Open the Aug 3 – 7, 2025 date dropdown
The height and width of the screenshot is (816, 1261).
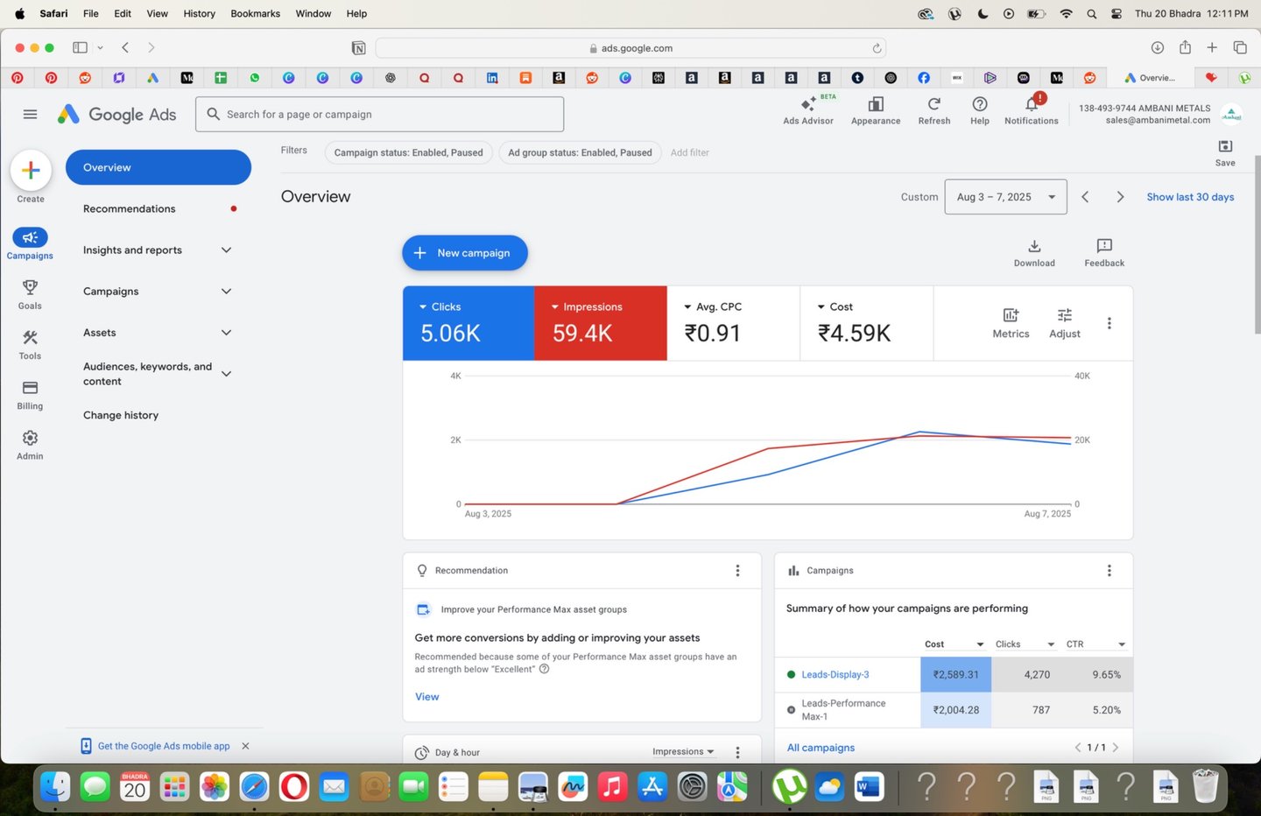pos(1005,197)
